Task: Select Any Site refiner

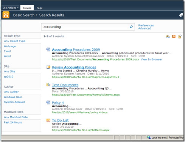Action: (9, 71)
